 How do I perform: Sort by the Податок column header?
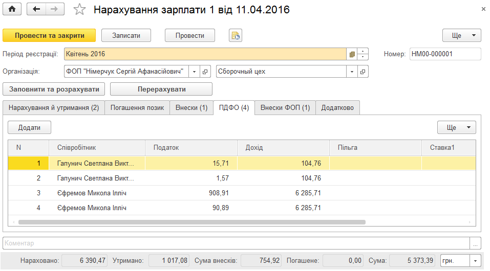pos(191,148)
